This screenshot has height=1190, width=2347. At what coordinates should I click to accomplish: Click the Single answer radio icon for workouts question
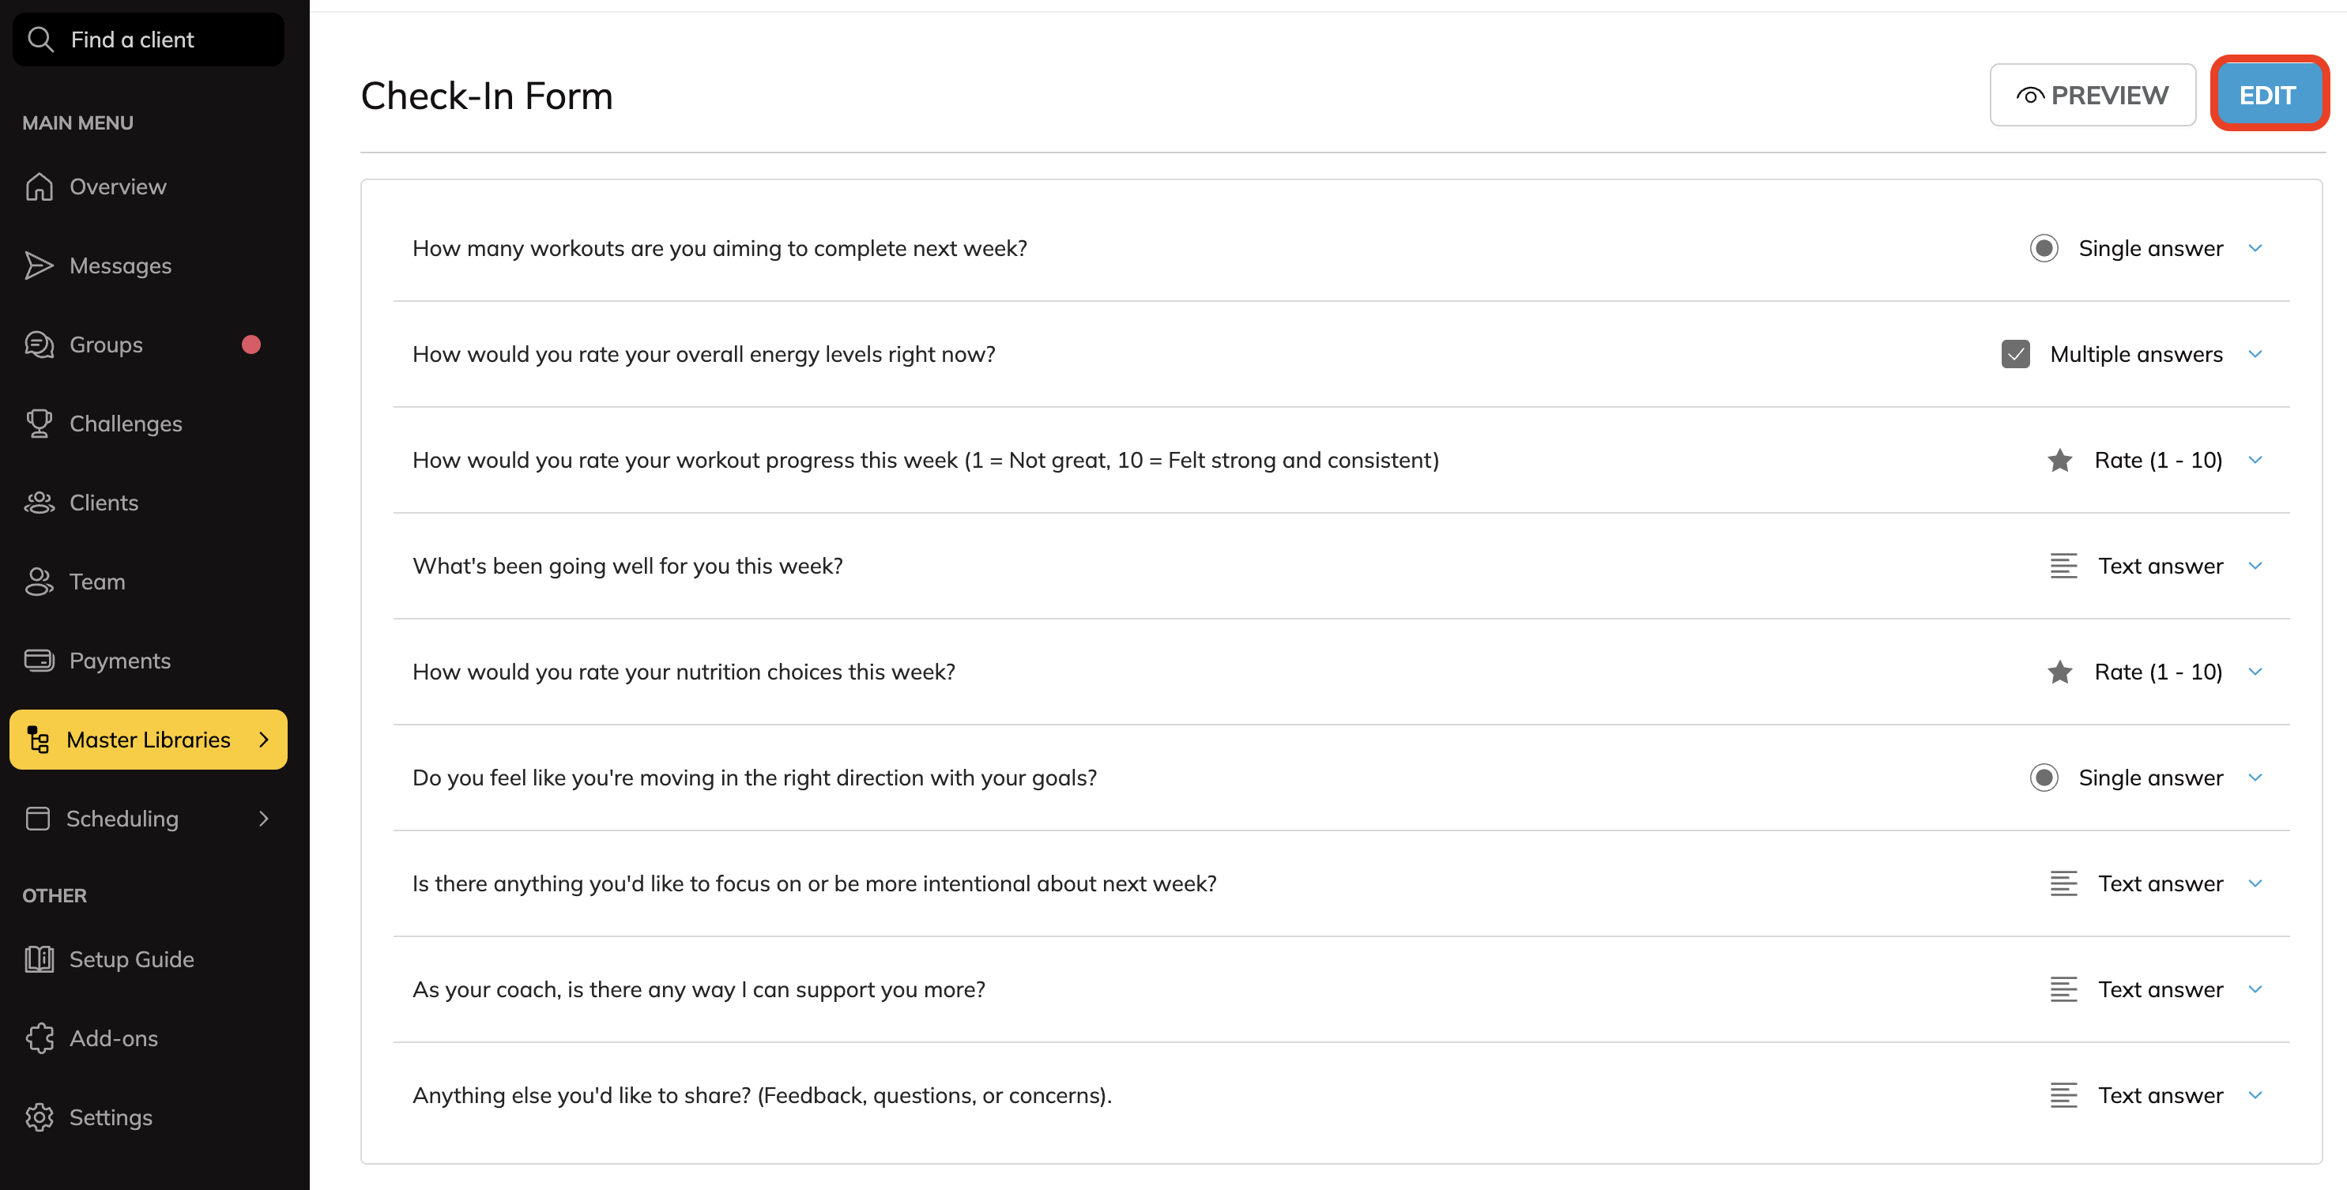tap(2044, 249)
